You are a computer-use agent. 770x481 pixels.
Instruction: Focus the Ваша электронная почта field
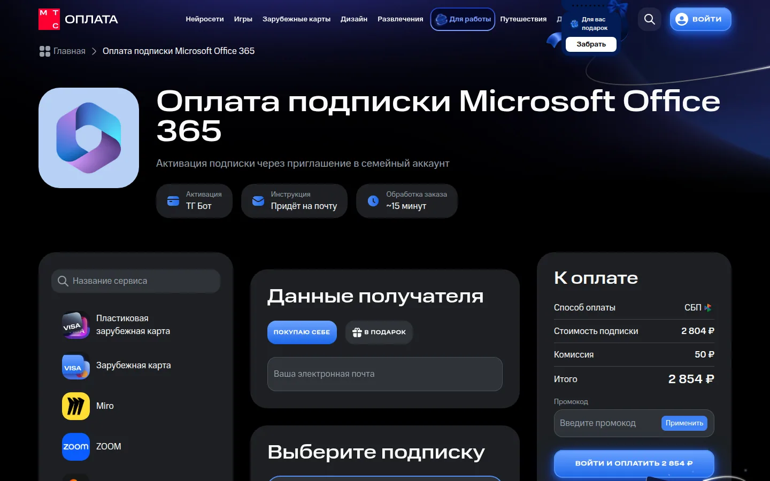point(385,374)
